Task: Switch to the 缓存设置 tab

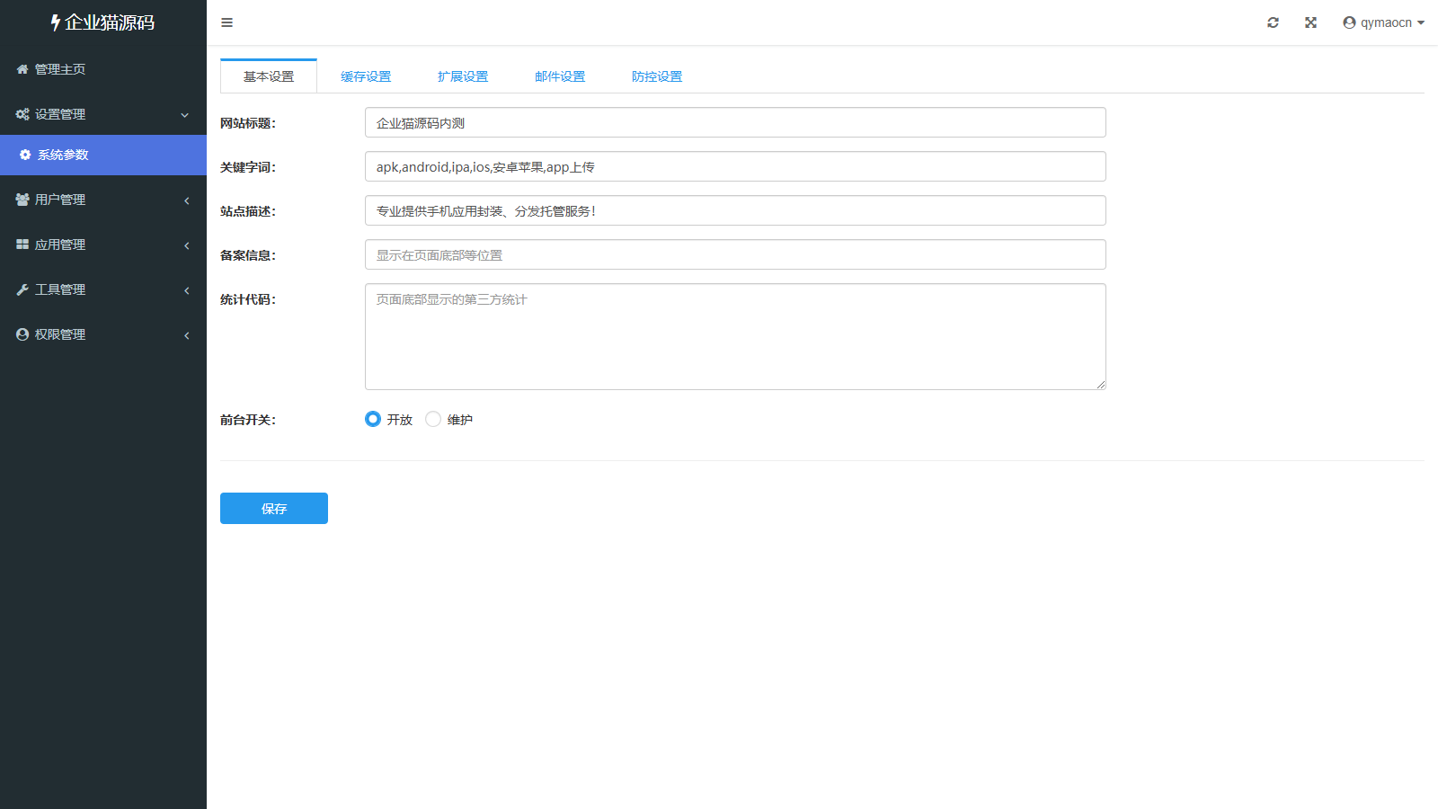Action: 366,76
